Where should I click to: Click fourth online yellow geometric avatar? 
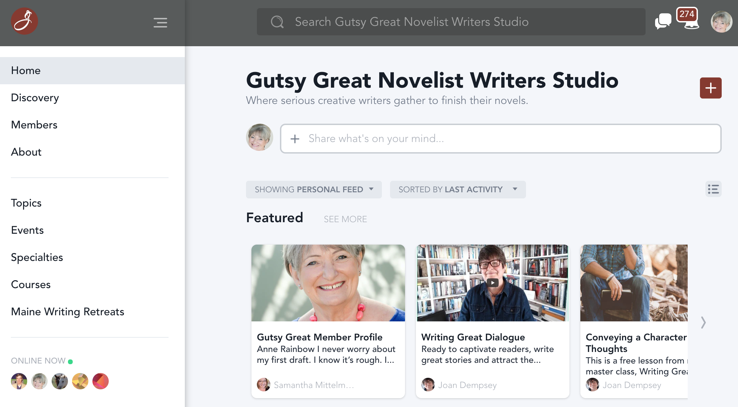point(80,381)
